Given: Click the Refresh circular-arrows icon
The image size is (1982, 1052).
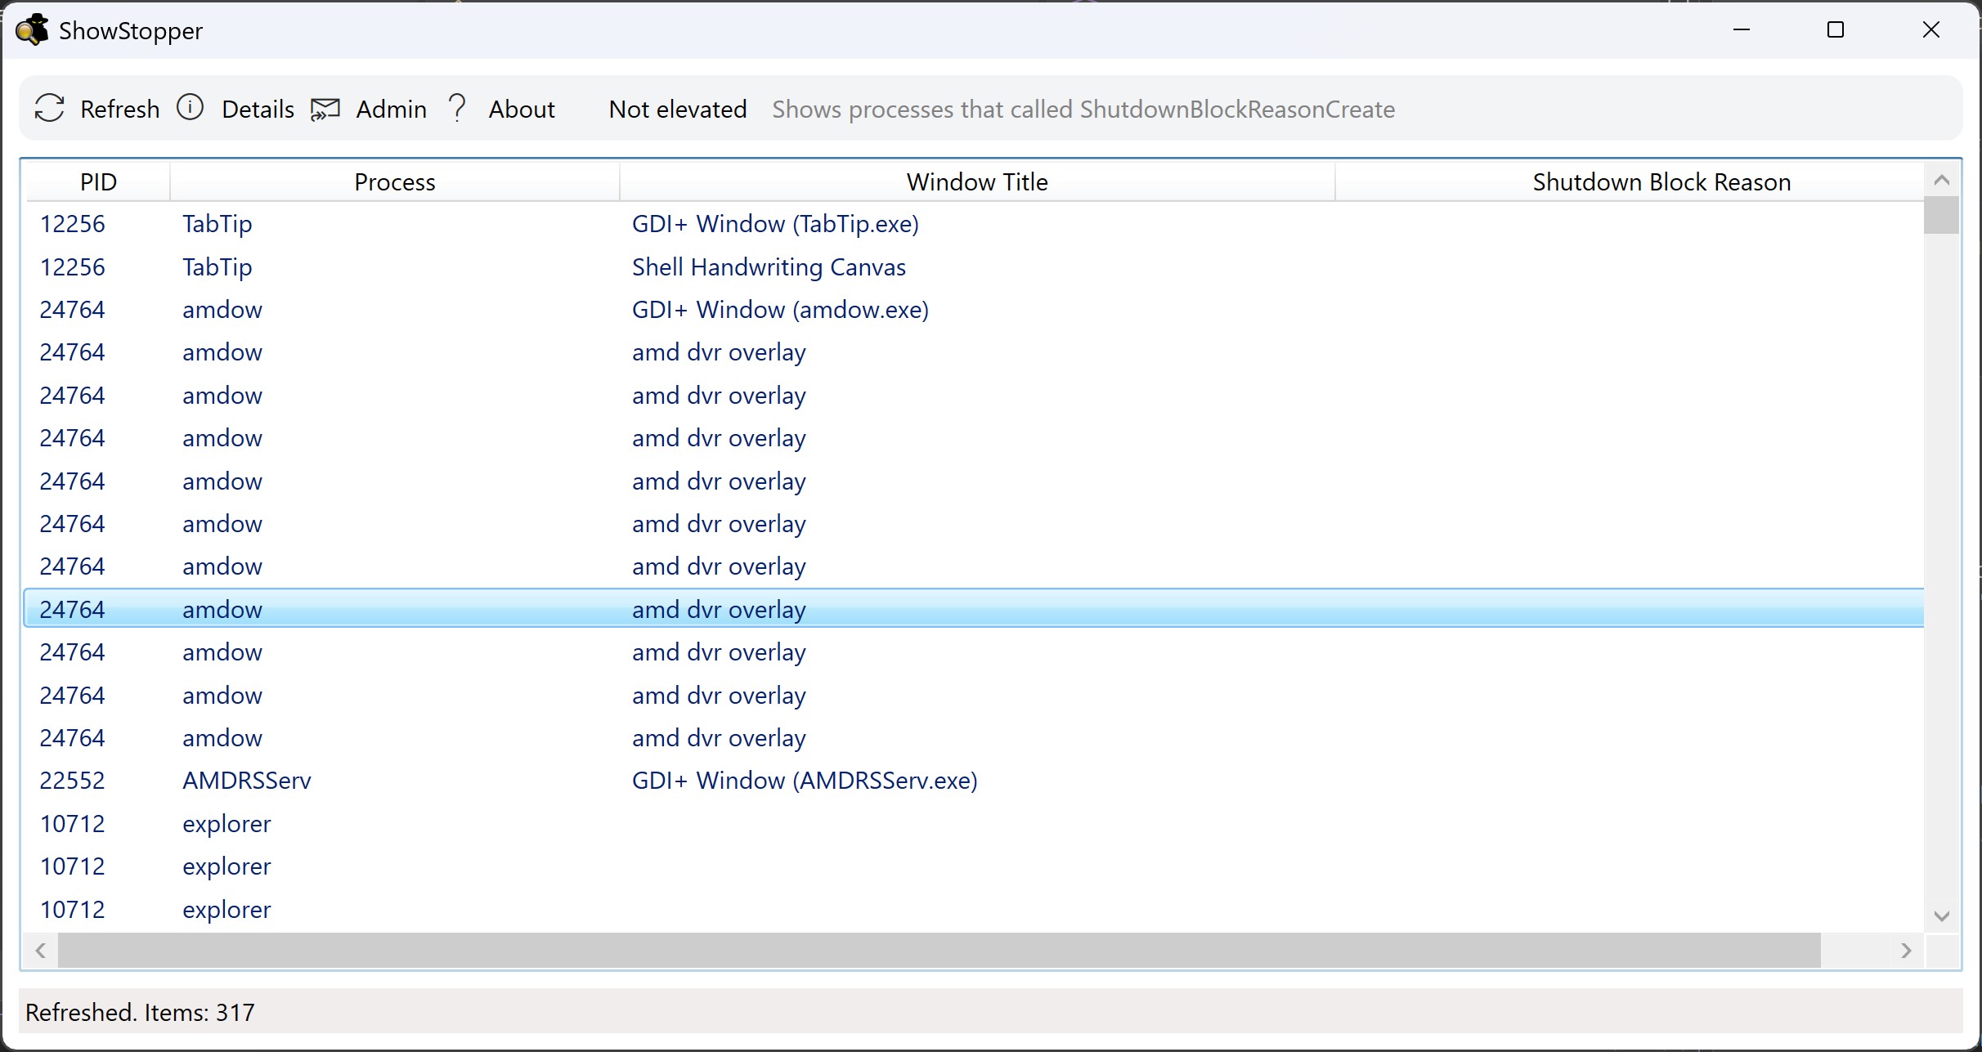Looking at the screenshot, I should (x=49, y=109).
